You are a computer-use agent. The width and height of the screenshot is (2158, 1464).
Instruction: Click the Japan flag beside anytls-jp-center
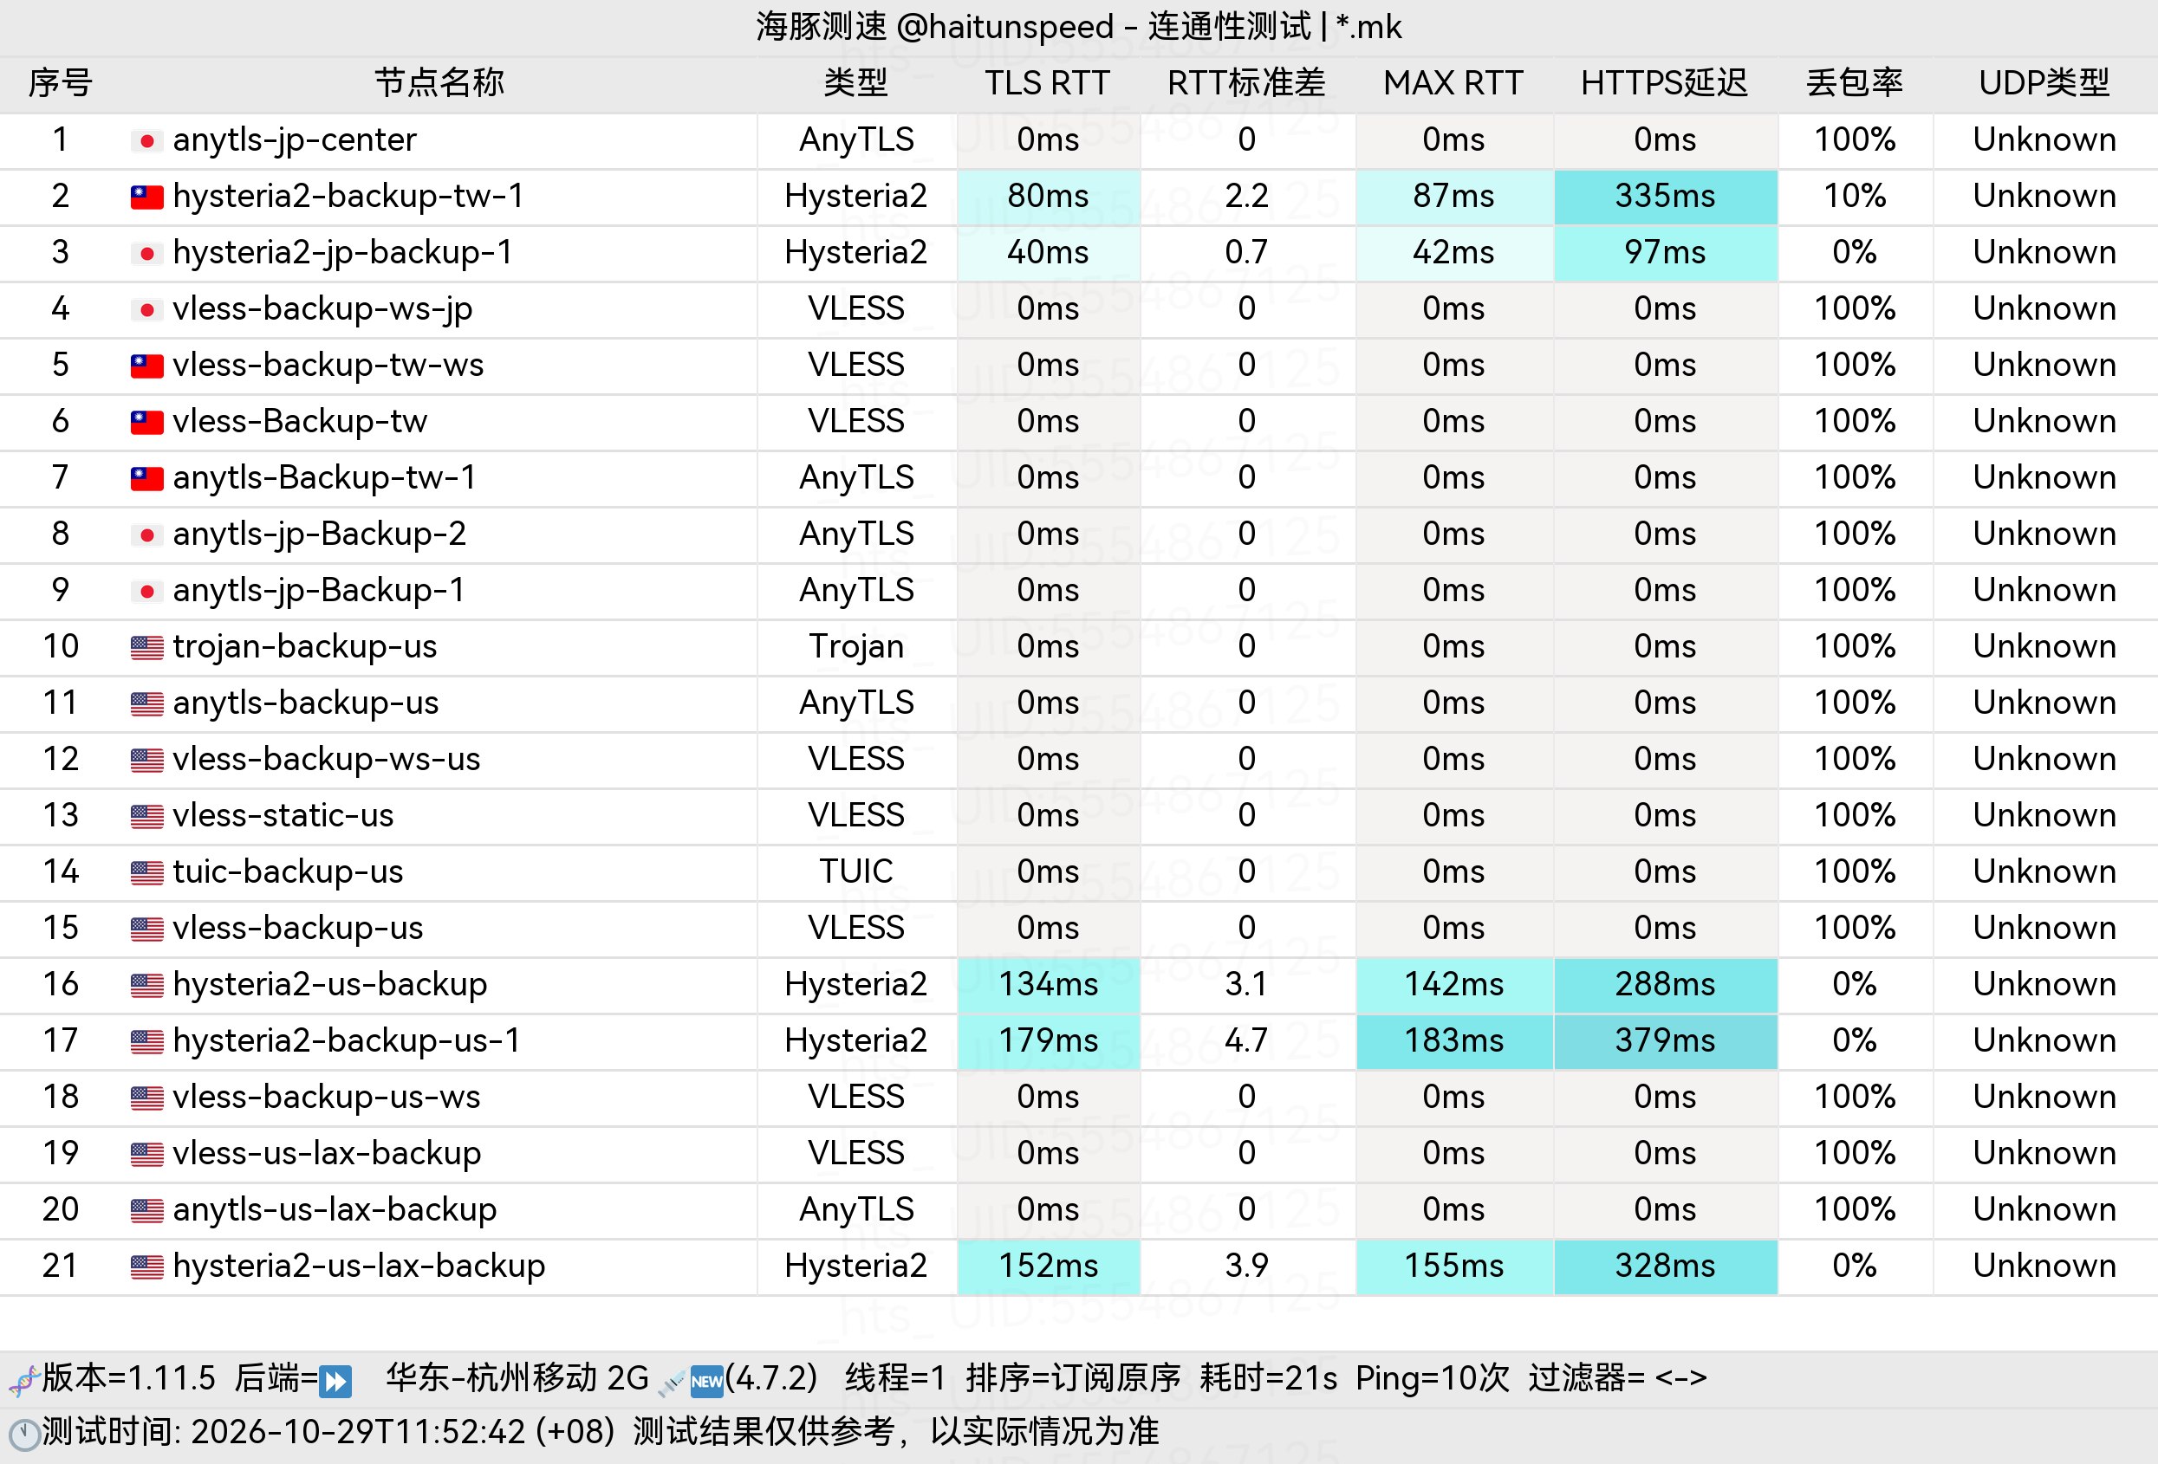click(x=146, y=141)
